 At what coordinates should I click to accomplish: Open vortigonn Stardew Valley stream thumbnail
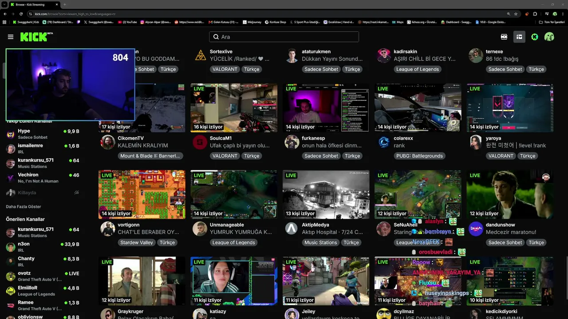point(142,195)
